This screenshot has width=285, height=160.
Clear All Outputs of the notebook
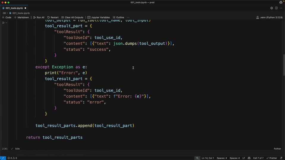pos(72,17)
